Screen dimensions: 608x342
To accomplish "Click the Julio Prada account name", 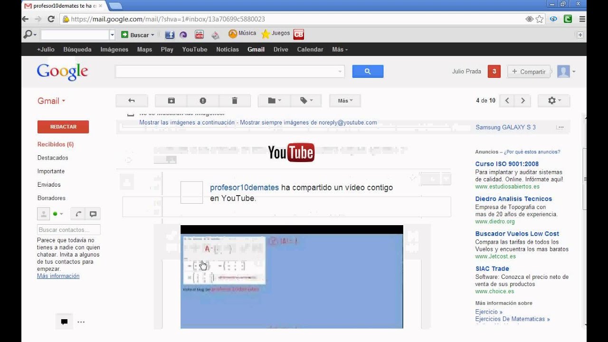I will pos(466,72).
